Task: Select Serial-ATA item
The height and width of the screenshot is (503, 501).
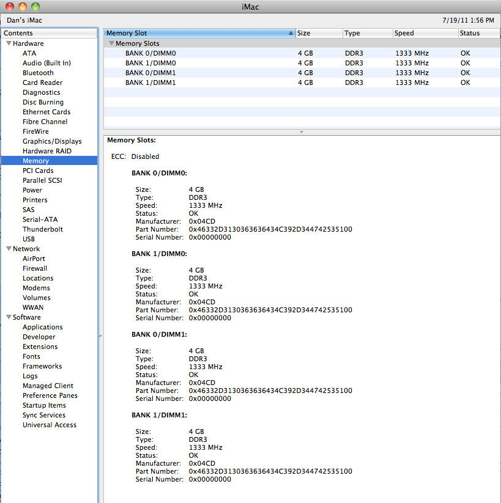Action: (x=40, y=219)
